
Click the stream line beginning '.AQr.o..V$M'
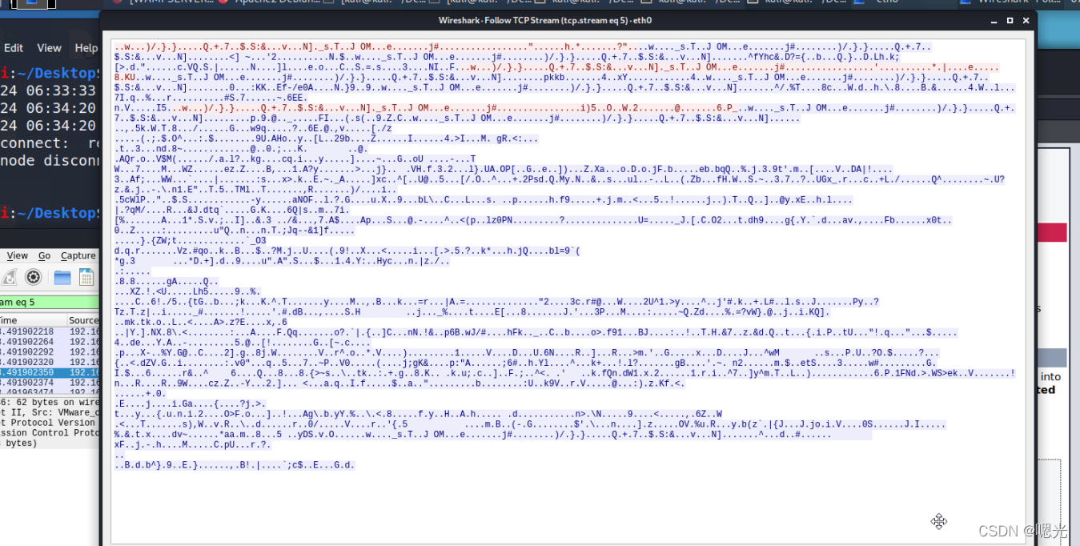pyautogui.click(x=295, y=159)
